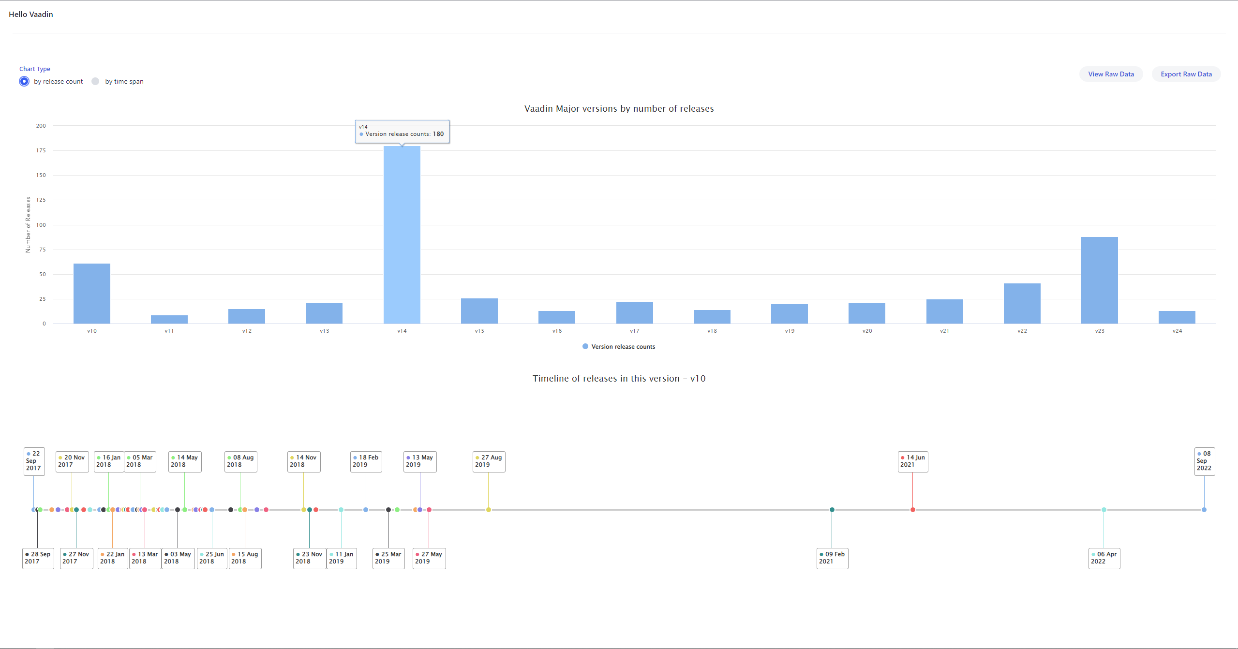Image resolution: width=1238 pixels, height=649 pixels.
Task: Select the 'by release count' radio button
Action: tap(24, 81)
